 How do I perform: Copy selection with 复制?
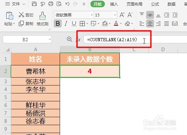[26, 23]
